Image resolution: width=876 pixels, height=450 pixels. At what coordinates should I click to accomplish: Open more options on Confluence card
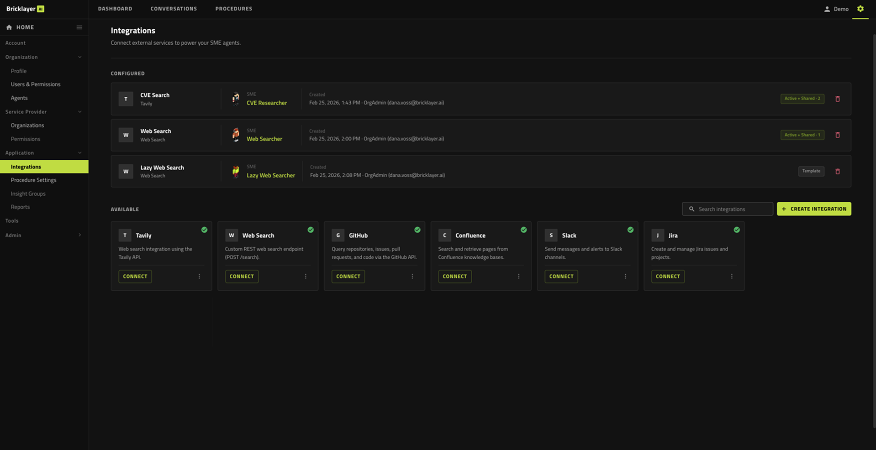click(519, 277)
